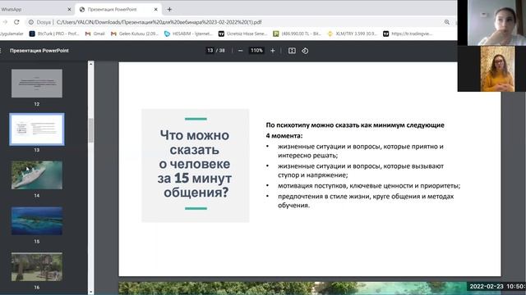The height and width of the screenshot is (295, 526).
Task: Zoom in on the PDF
Action: tap(273, 51)
